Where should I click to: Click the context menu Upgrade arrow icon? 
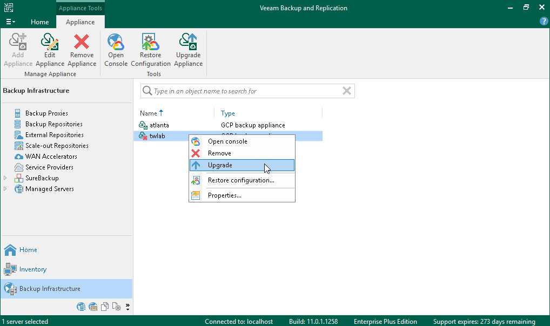coord(196,165)
